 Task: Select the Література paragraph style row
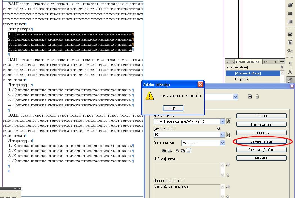(x=253, y=79)
